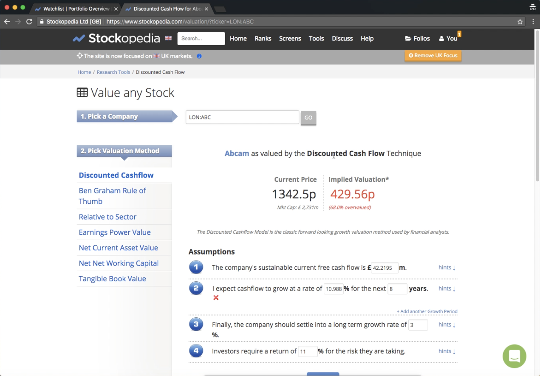Expand hints for investors required return

[447, 351]
